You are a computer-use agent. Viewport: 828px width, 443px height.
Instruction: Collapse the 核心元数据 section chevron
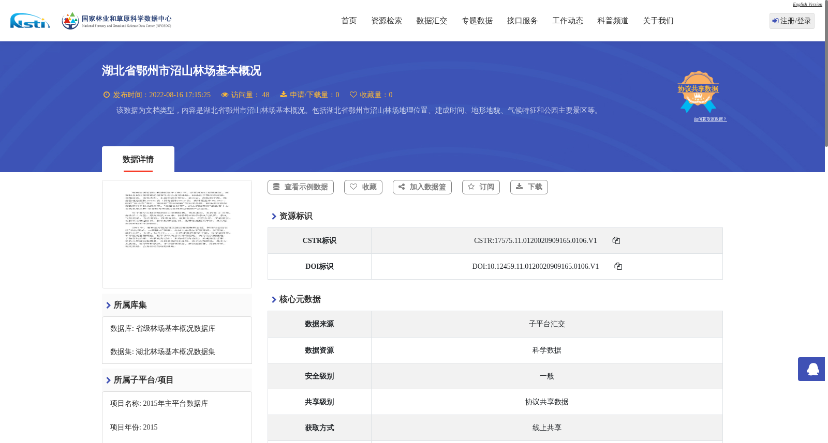point(274,299)
